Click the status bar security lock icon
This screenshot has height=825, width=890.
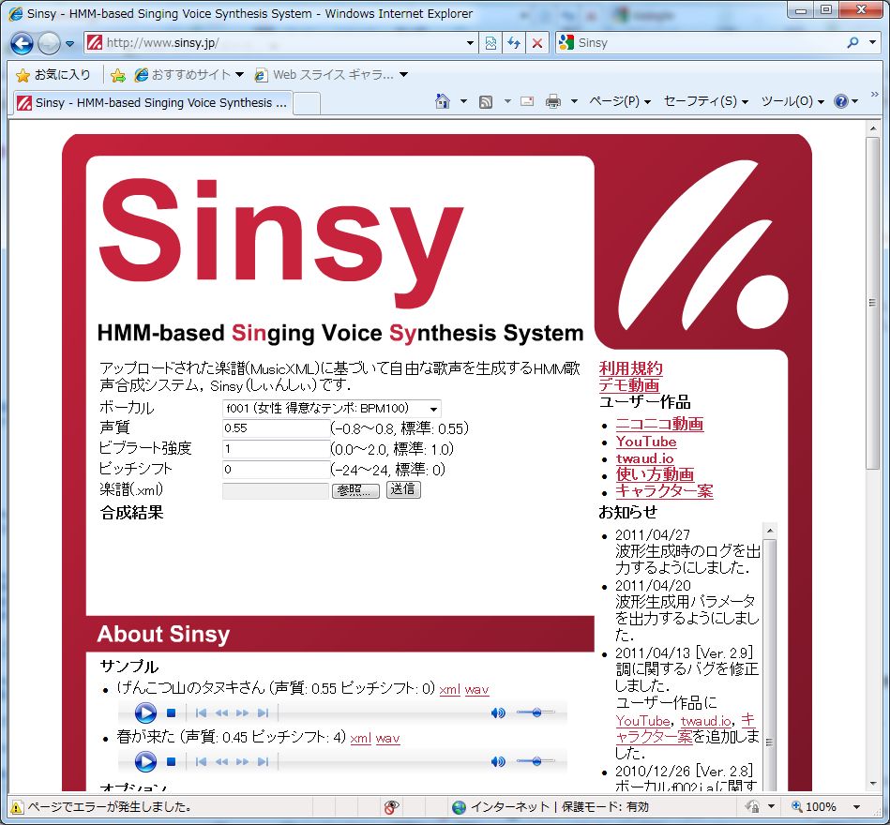tap(753, 807)
